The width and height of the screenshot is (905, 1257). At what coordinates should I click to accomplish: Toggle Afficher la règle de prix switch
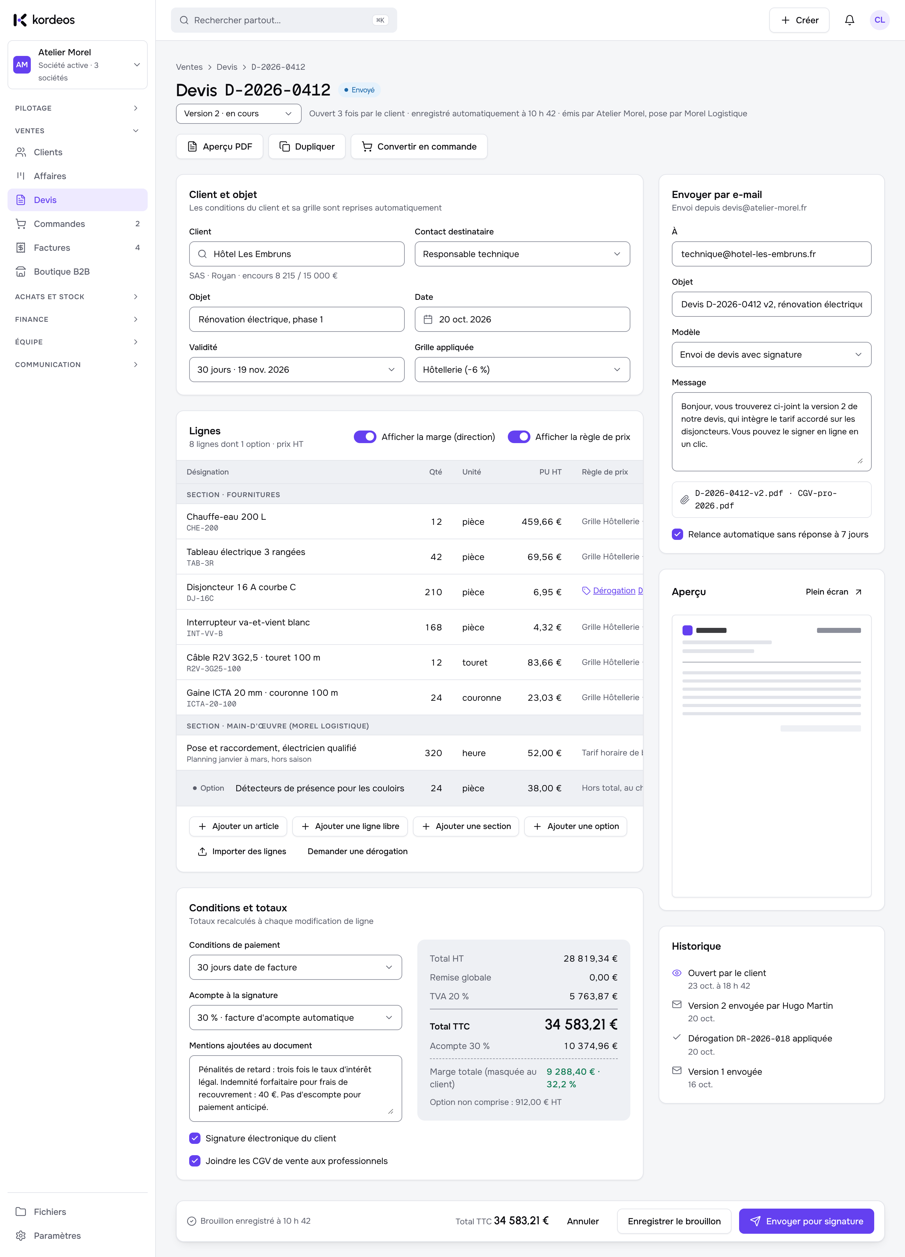point(519,437)
